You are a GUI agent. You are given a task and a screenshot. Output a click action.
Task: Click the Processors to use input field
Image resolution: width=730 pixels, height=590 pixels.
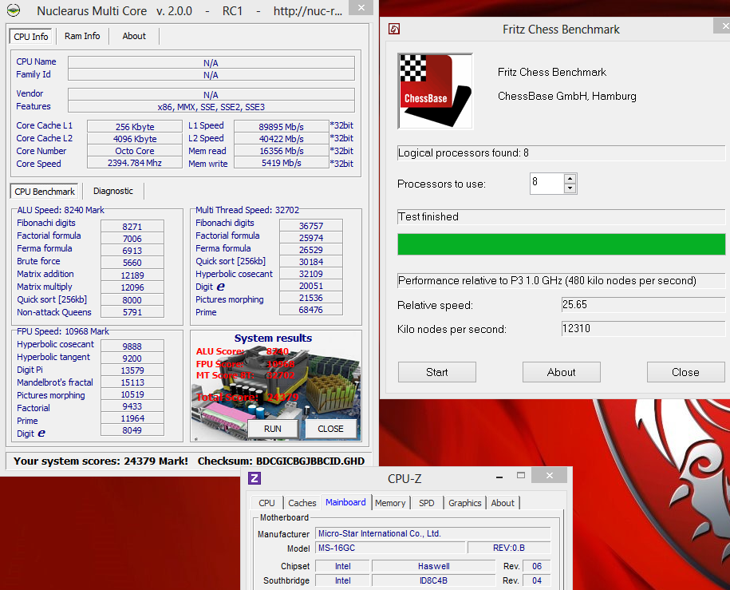click(547, 183)
